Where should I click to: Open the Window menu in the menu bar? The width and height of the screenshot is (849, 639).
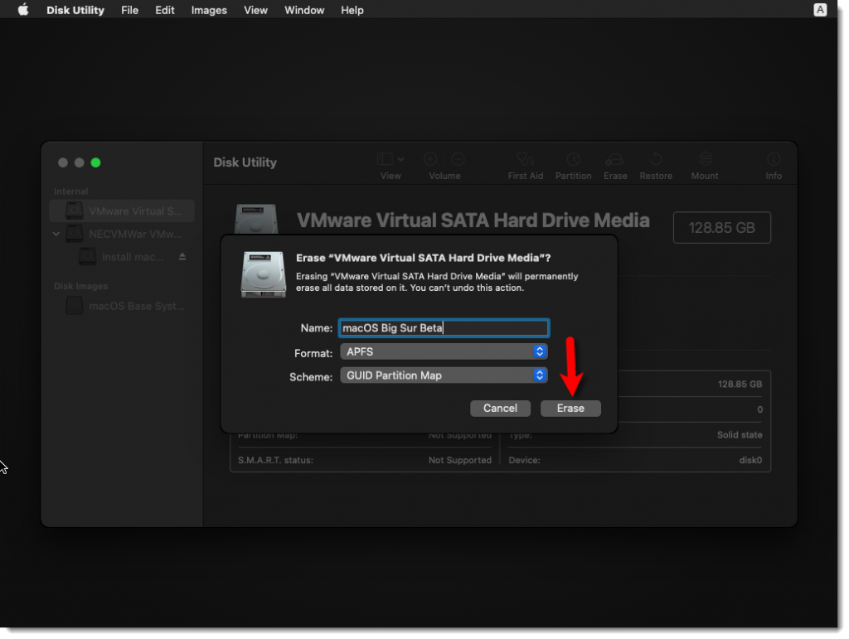coord(303,10)
